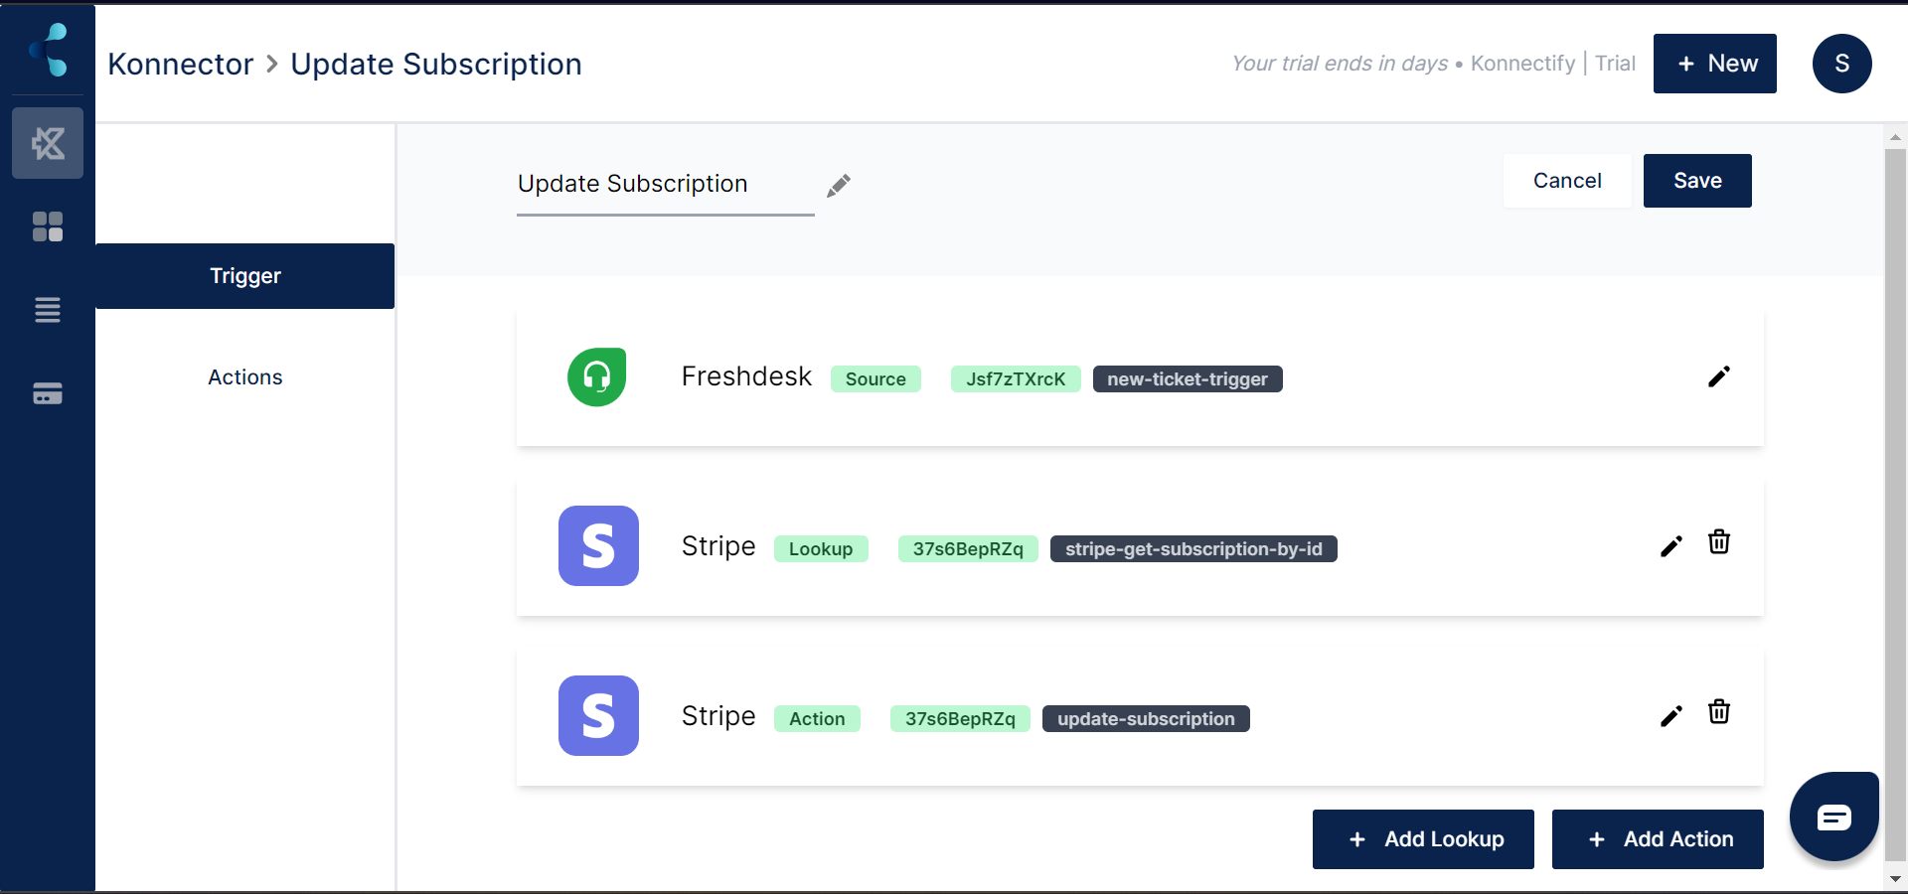Select the Konnectors icon in the sidebar

point(47,143)
